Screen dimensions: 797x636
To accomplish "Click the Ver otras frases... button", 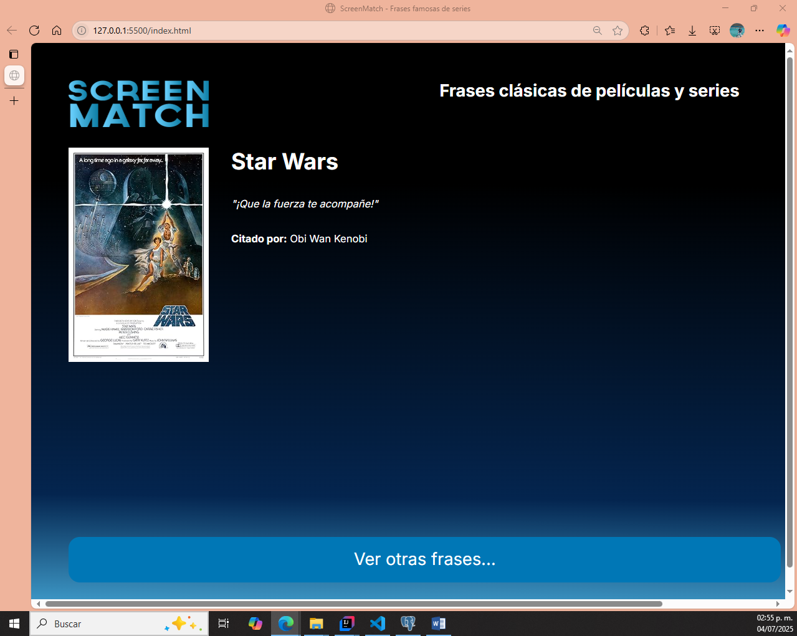I will tap(424, 559).
